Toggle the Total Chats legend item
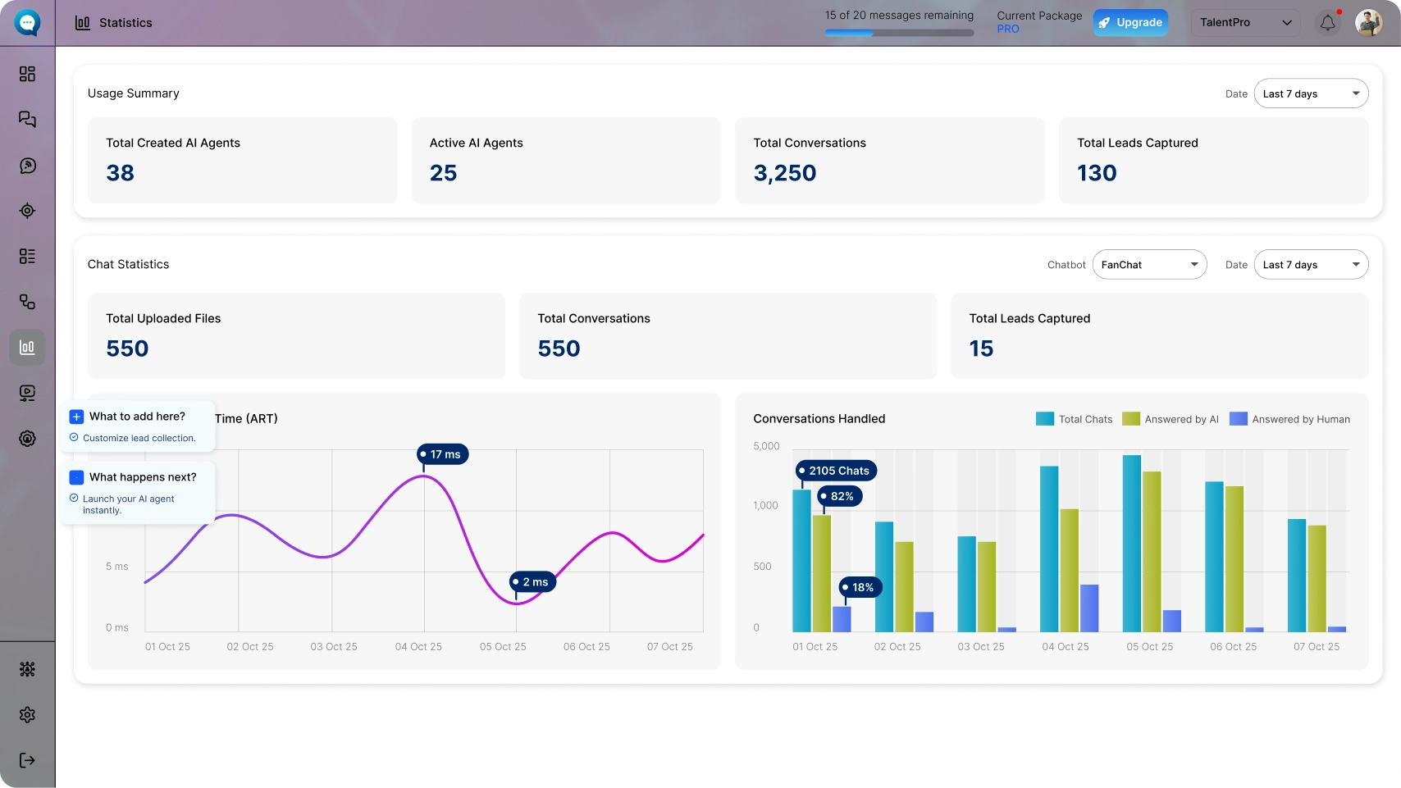This screenshot has height=788, width=1401. coord(1074,419)
